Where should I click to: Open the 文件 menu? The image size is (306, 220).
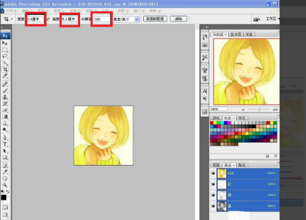12,11
